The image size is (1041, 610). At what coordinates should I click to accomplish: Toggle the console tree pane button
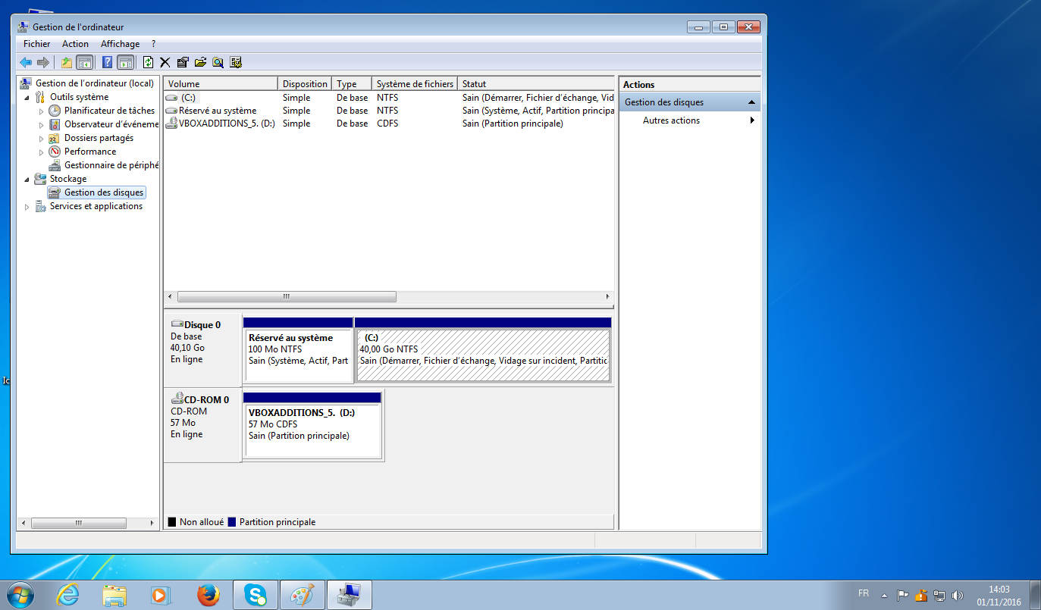point(84,62)
